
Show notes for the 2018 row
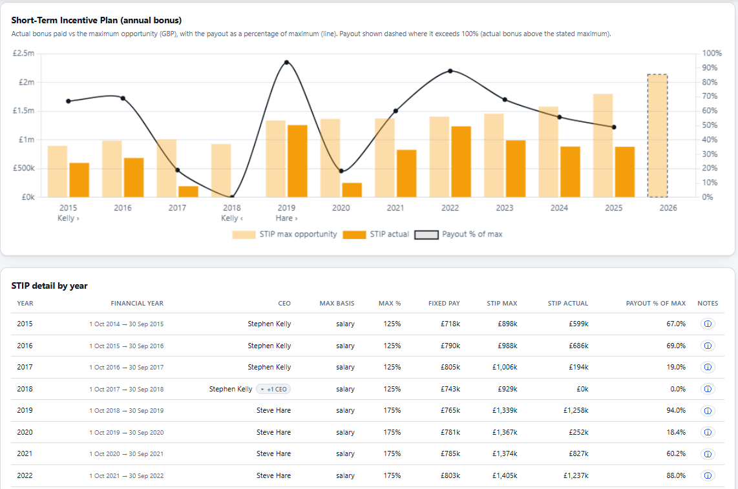pos(708,389)
